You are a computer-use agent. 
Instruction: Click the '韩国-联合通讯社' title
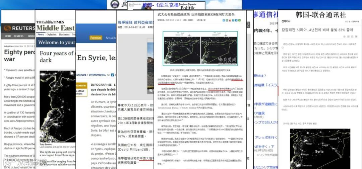pyautogui.click(x=321, y=15)
